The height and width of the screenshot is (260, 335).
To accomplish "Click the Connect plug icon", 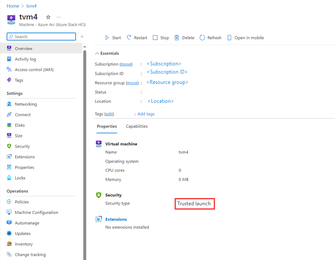I will (x=9, y=115).
